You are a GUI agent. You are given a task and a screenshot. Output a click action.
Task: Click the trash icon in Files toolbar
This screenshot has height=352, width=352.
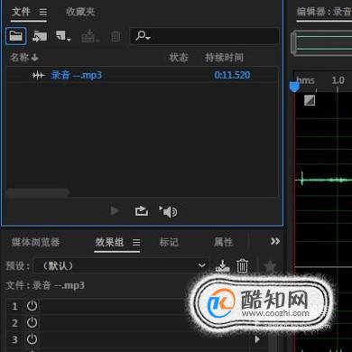pos(116,36)
